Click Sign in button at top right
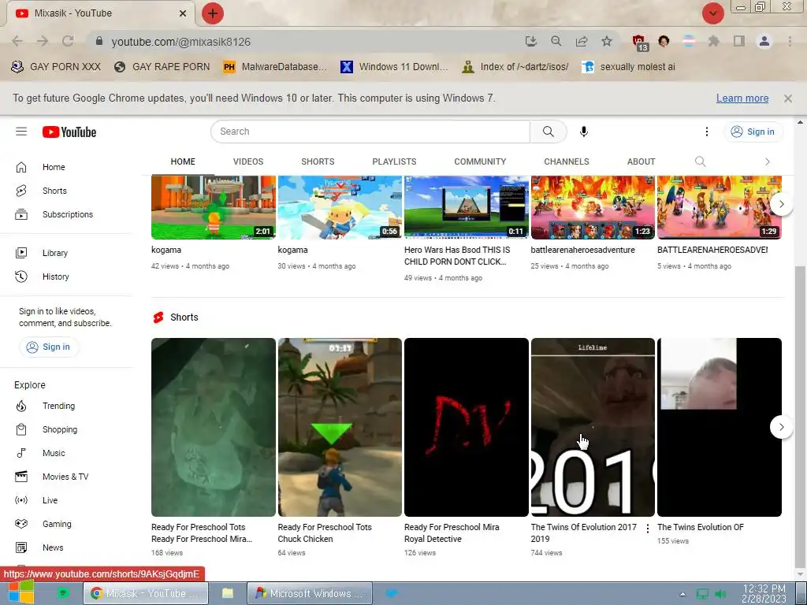This screenshot has width=807, height=605. click(753, 132)
